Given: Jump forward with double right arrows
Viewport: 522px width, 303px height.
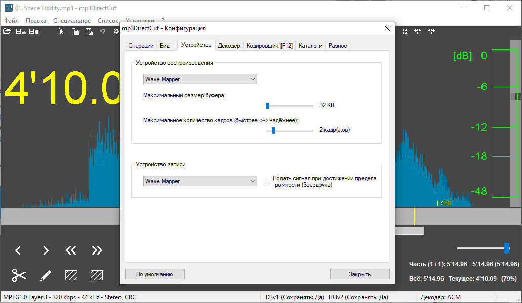Looking at the screenshot, I should point(97,250).
